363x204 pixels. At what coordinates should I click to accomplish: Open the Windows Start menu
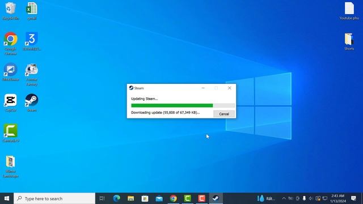pyautogui.click(x=7, y=198)
